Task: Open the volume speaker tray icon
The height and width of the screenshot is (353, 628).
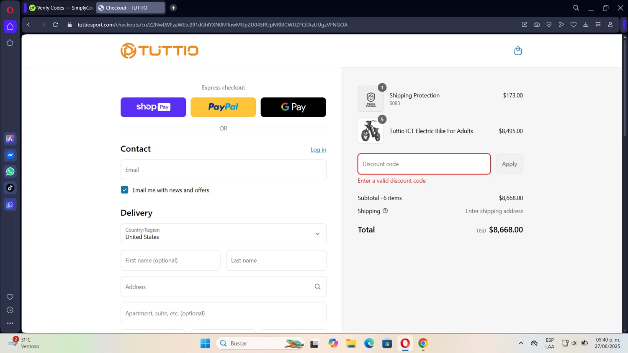Action: click(x=574, y=343)
